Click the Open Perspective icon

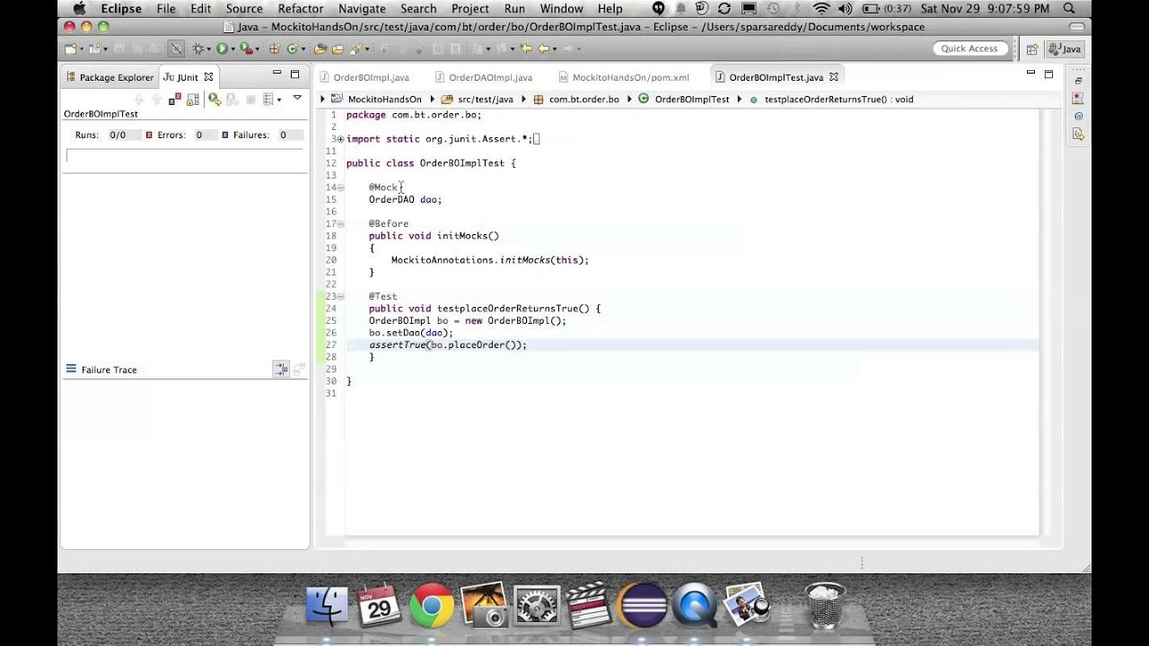1031,49
